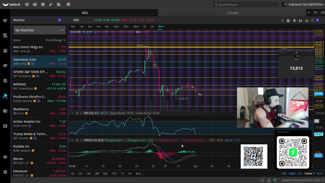
Task: Select Bitcoin BTCUSD watchlist row
Action: pyautogui.click(x=39, y=161)
